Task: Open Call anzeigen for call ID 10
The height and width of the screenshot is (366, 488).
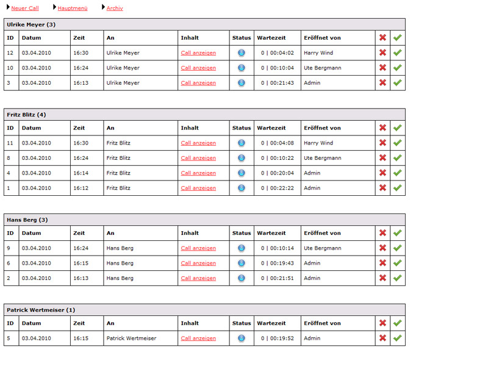Action: [198, 68]
